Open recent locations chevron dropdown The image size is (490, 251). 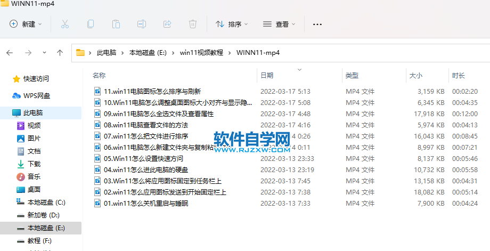(44, 53)
